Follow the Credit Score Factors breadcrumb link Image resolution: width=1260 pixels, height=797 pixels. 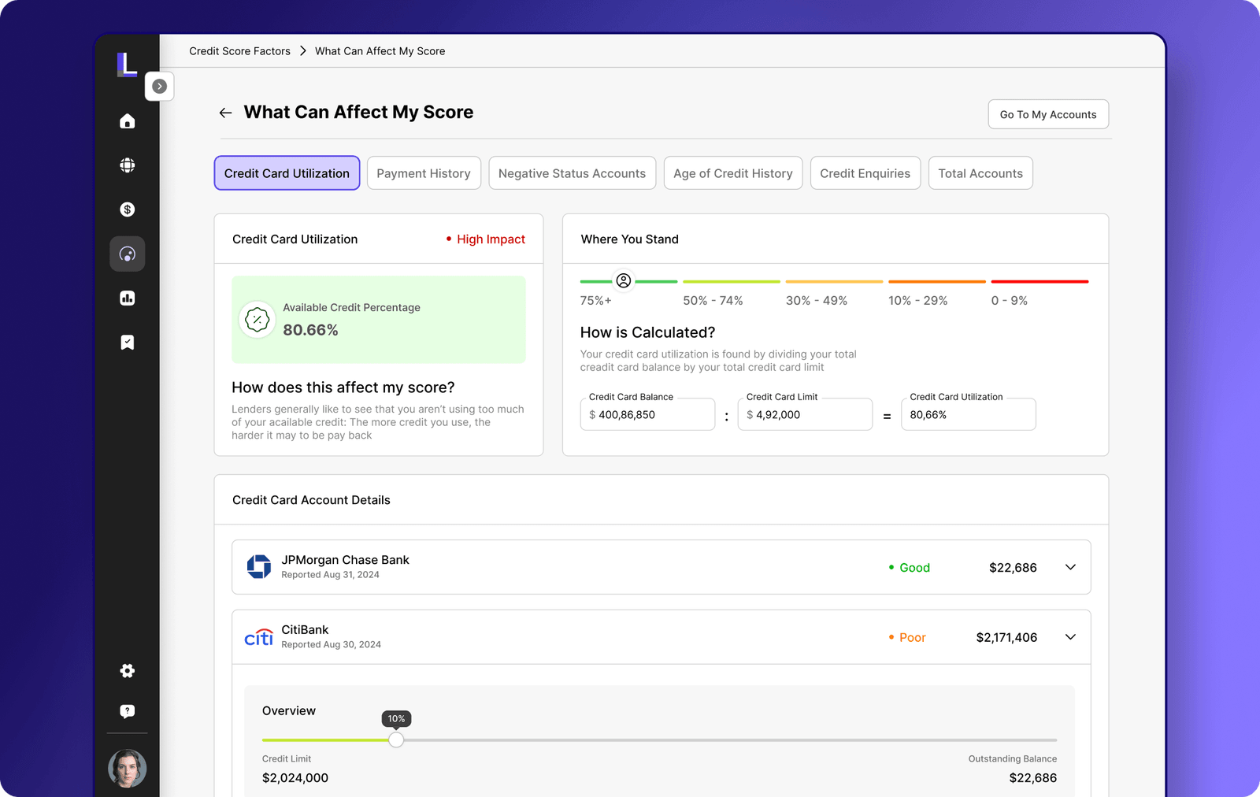[x=239, y=51]
